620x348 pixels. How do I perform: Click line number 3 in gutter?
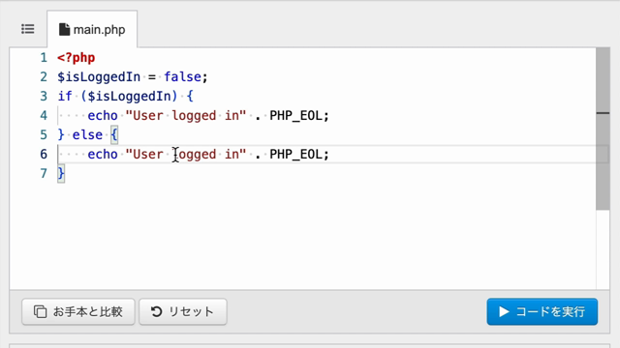pos(44,97)
